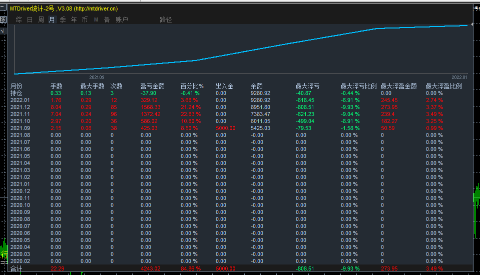This screenshot has width=480, height=275.
Task: Click trade count 96 in 2021.11 row
Action: (114, 114)
